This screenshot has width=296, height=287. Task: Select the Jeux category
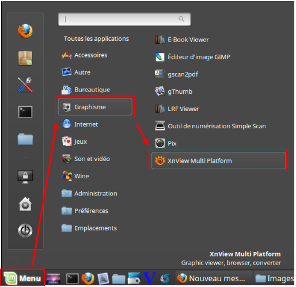[x=74, y=141]
